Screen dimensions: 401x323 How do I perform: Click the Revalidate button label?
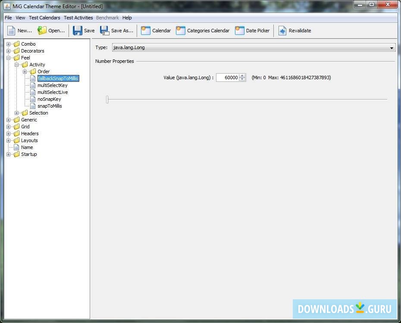300,31
